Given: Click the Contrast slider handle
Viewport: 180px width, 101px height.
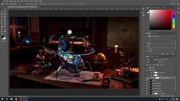Looking at the screenshot, I should 150,48.
